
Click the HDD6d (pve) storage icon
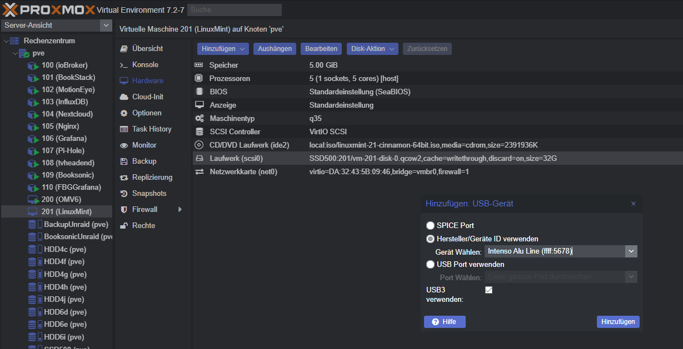(x=35, y=312)
